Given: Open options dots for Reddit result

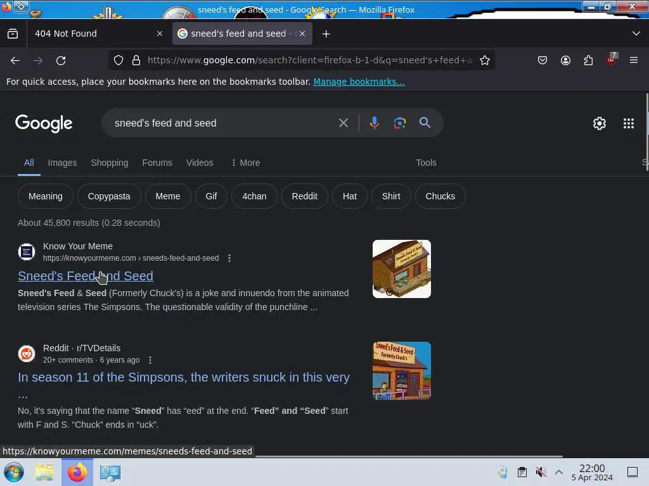Looking at the screenshot, I should pyautogui.click(x=150, y=360).
